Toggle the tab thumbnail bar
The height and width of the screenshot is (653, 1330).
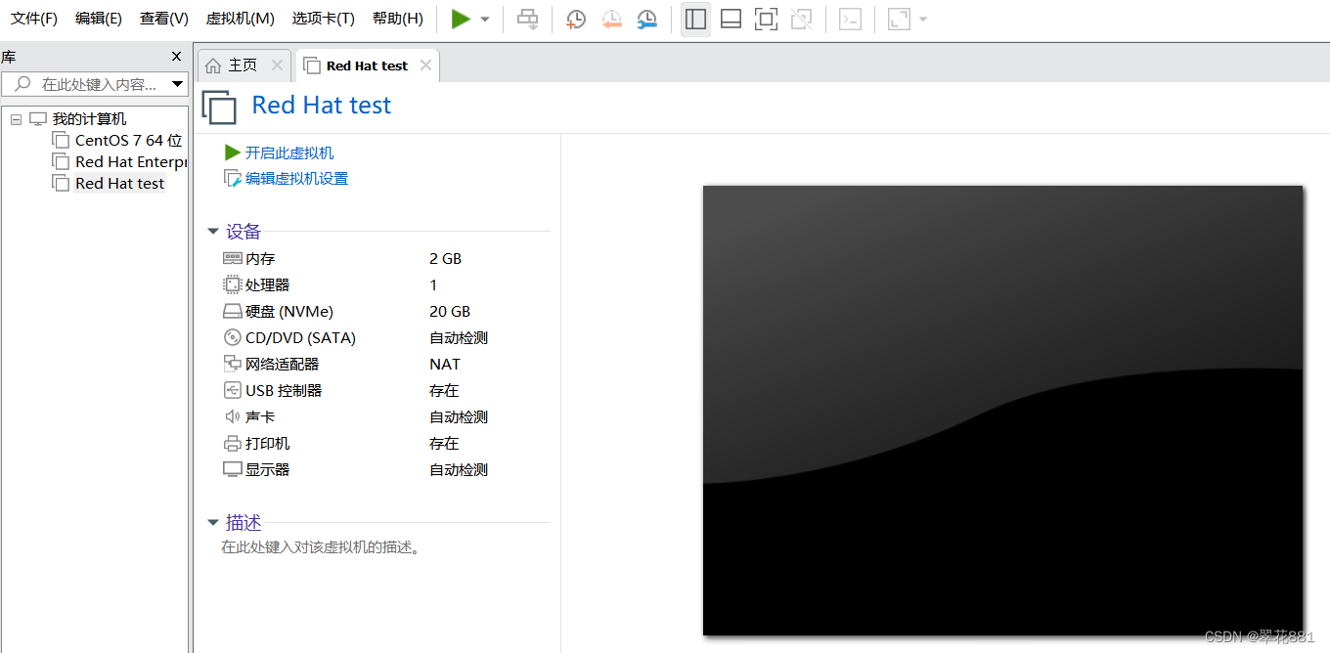pyautogui.click(x=731, y=19)
